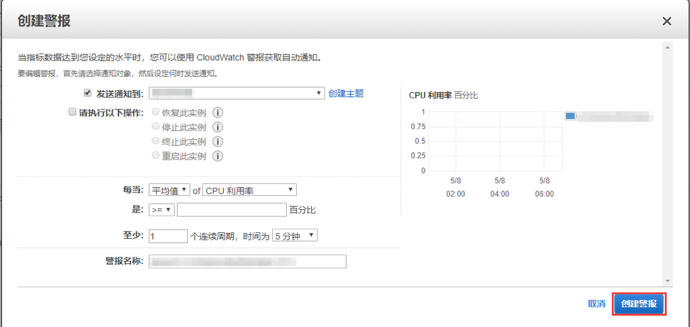Enable the 请执行以下操作 checkbox

[x=73, y=113]
